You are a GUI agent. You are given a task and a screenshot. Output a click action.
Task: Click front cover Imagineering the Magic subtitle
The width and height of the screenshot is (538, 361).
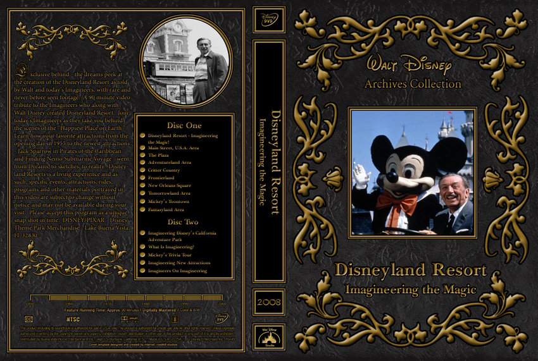410,290
